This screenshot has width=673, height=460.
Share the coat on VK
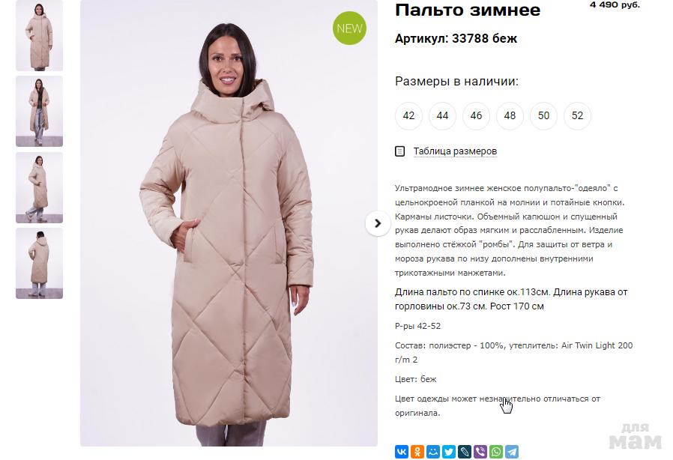click(402, 452)
